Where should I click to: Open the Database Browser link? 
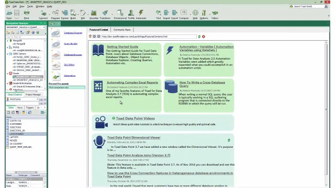click(73, 55)
